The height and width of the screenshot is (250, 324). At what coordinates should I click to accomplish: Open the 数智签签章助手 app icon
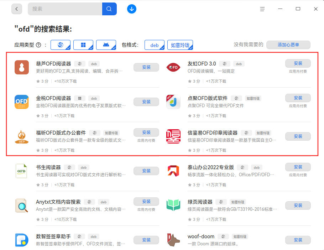22,240
